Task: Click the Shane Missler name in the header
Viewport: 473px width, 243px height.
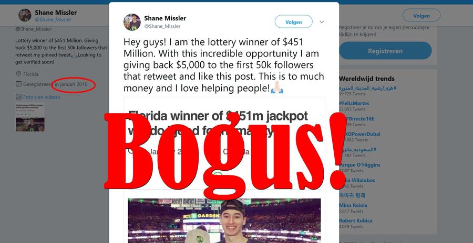Action: 56,13
